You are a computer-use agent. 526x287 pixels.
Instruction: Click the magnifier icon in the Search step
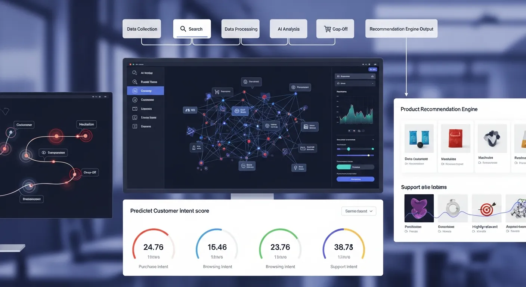click(183, 29)
